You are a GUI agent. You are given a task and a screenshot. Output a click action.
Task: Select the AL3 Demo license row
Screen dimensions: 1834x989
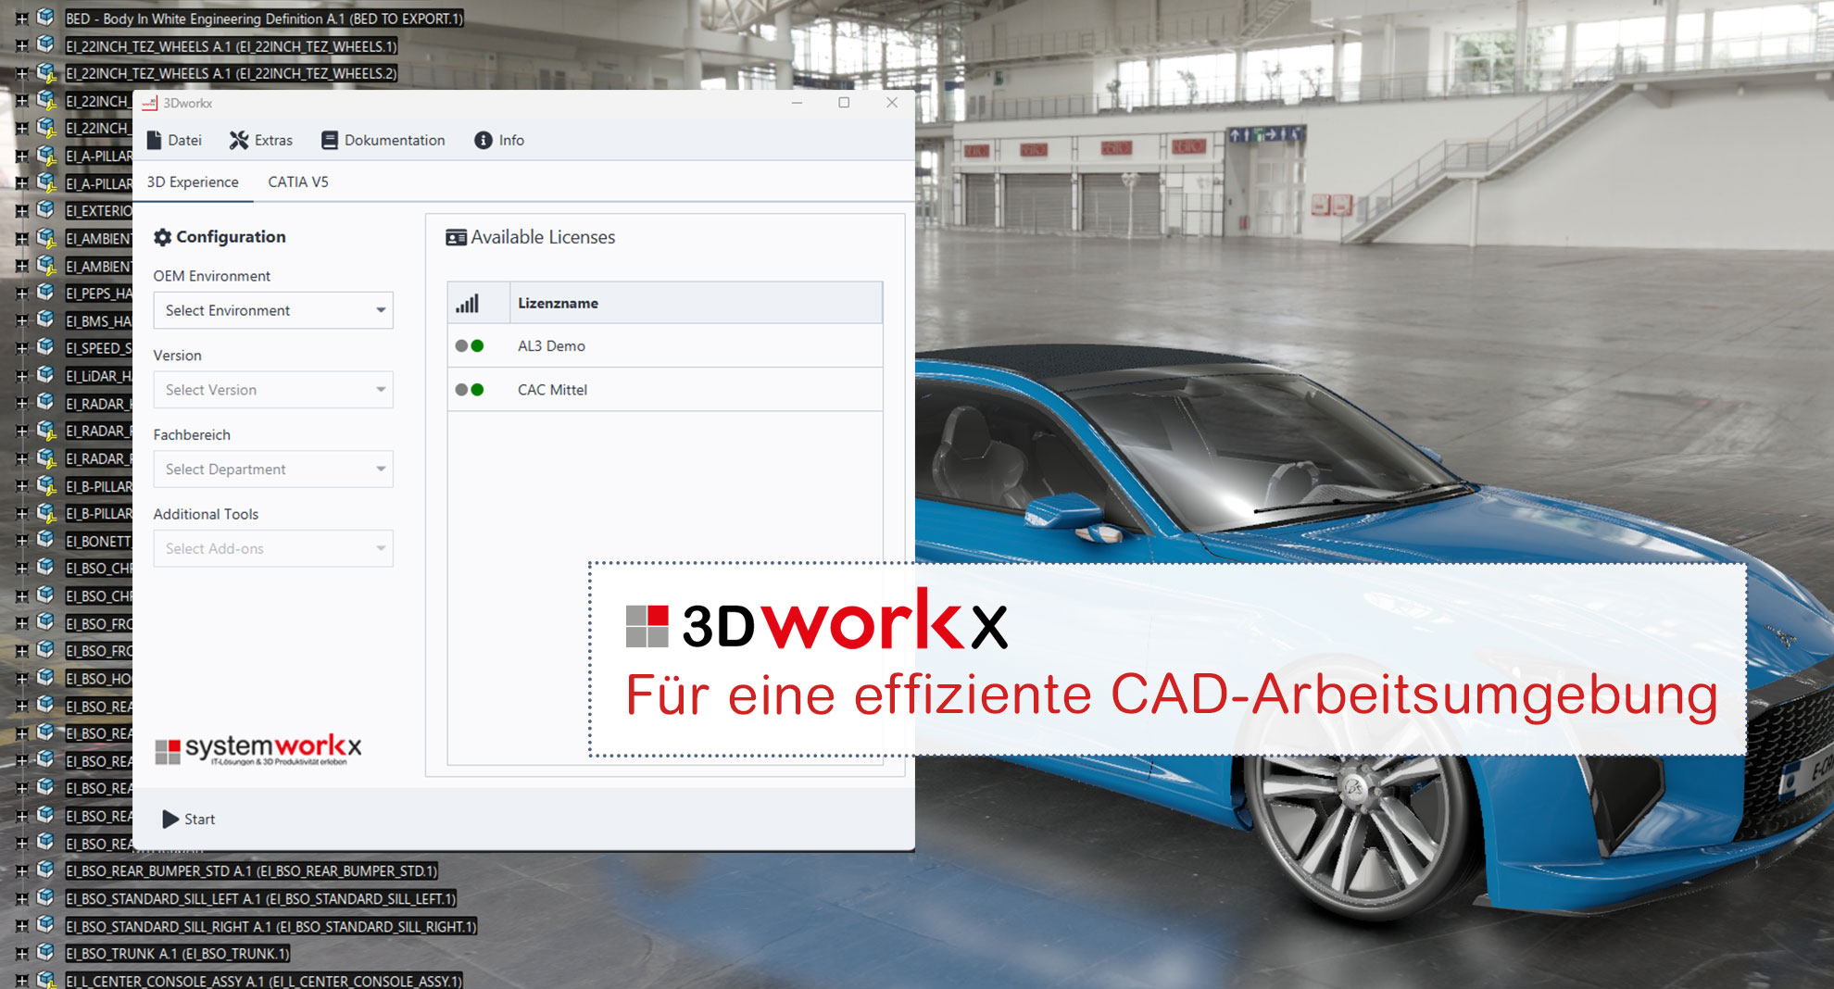tap(664, 345)
